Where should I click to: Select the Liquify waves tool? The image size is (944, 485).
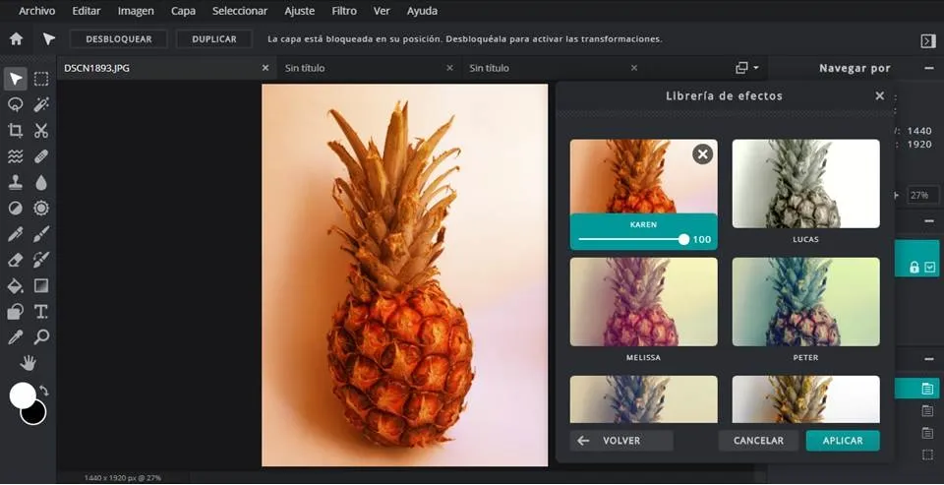(x=16, y=156)
